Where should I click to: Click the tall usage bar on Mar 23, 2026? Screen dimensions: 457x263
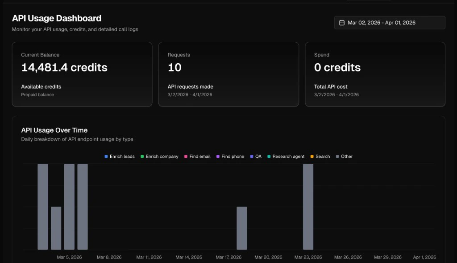coord(307,207)
